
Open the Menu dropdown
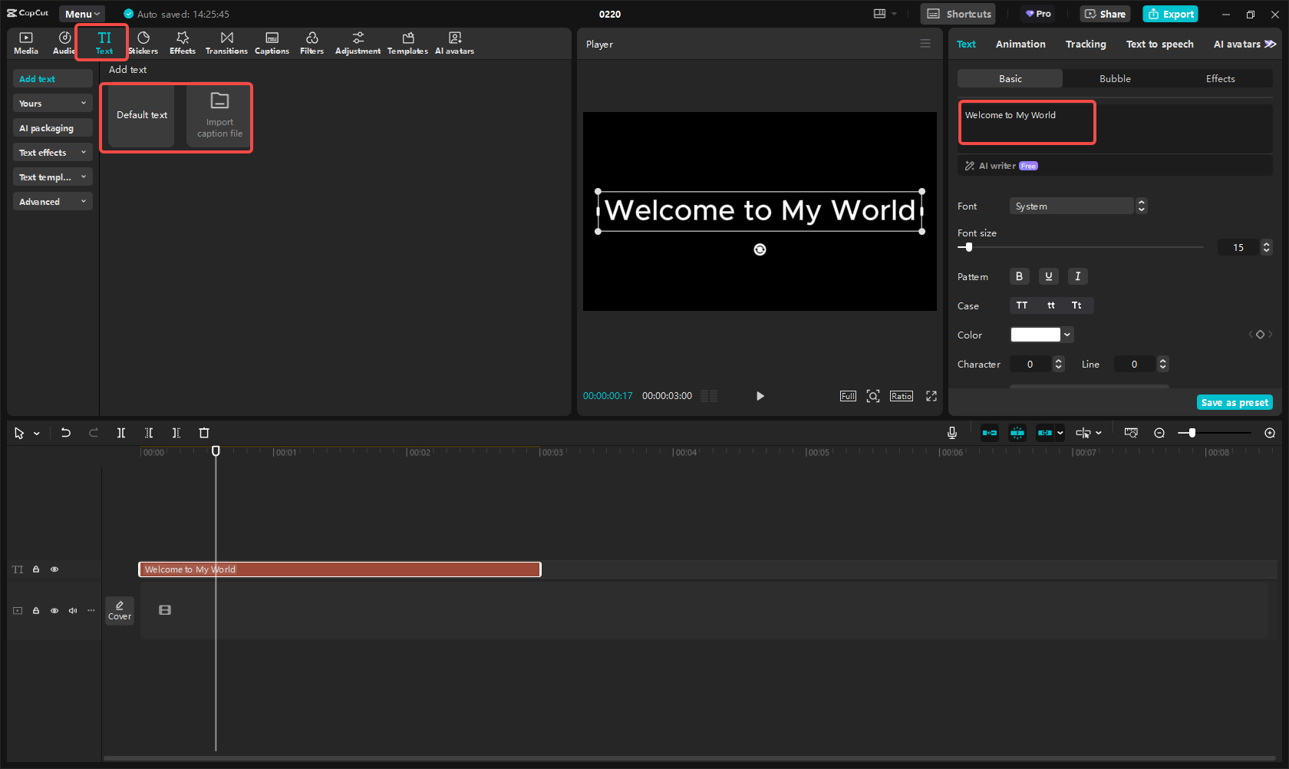pos(82,14)
